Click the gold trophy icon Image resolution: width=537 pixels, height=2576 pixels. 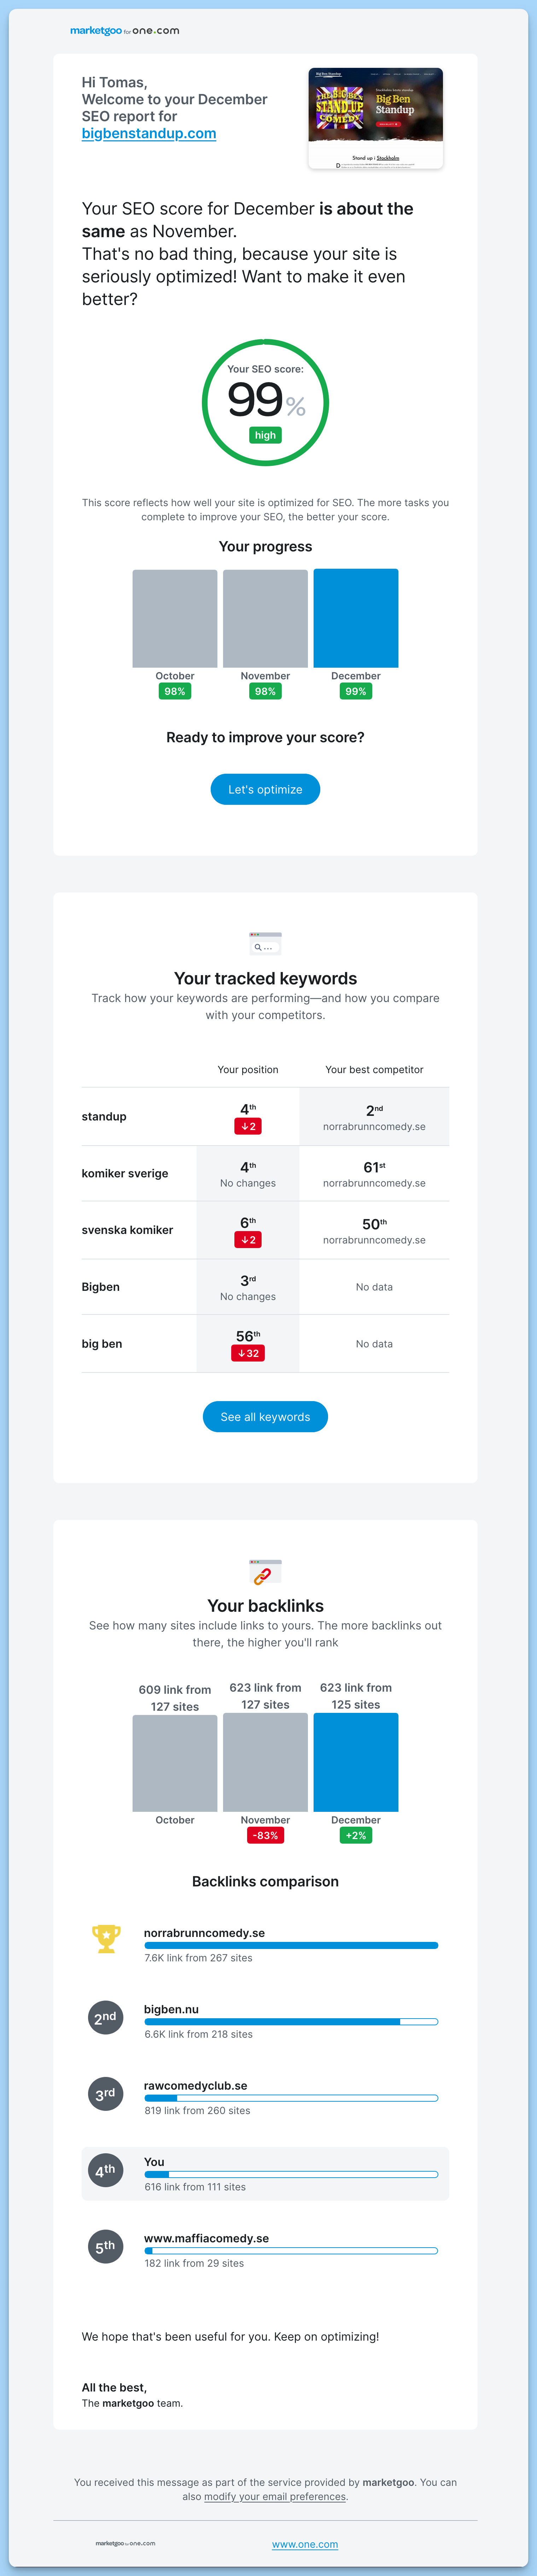coord(106,1938)
